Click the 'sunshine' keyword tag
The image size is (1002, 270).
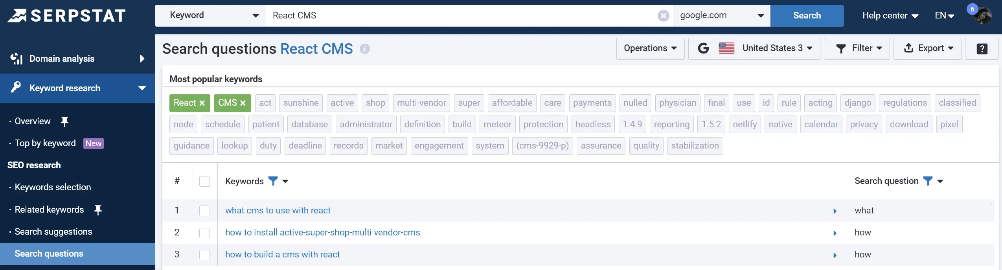click(301, 103)
